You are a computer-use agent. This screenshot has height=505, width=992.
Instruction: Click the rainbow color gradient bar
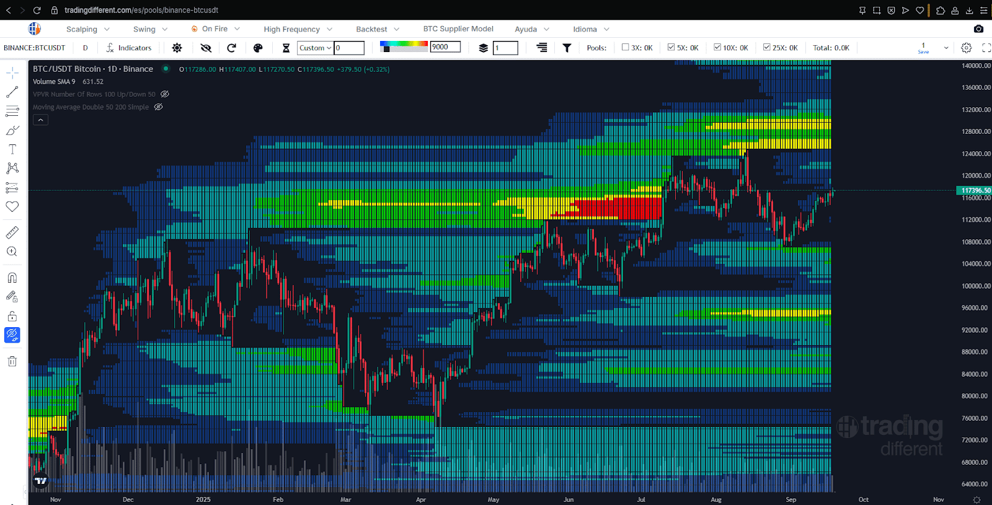pos(404,45)
